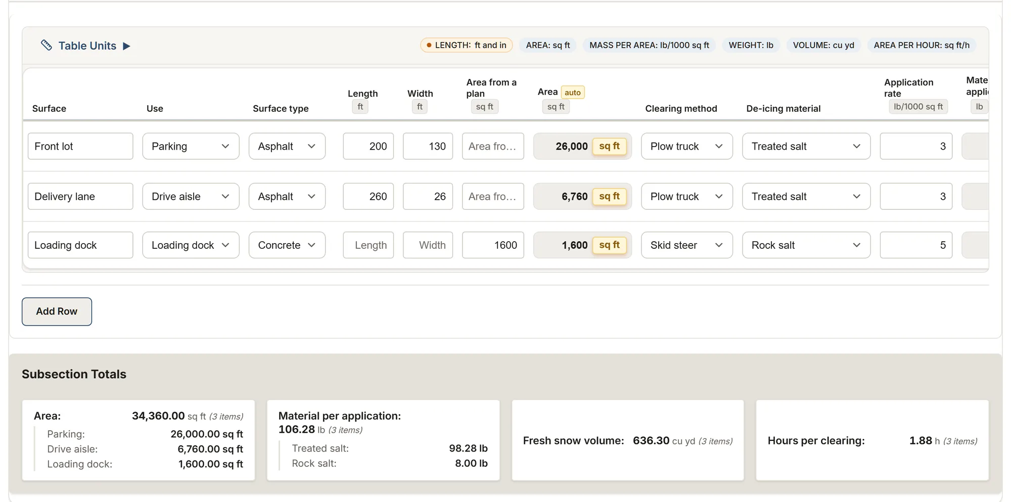Expand the Table Units triangle arrow

[127, 46]
